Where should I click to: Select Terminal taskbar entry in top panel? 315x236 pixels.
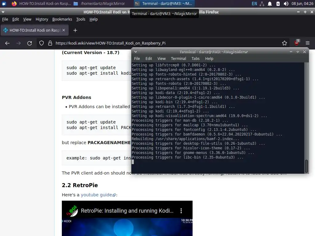tap(164, 3)
